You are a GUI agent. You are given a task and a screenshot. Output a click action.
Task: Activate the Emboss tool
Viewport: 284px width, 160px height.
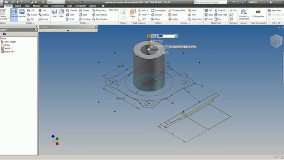click(44, 15)
